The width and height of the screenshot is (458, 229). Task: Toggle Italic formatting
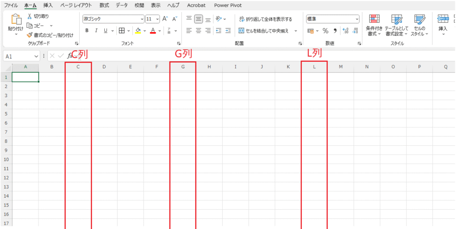point(96,31)
